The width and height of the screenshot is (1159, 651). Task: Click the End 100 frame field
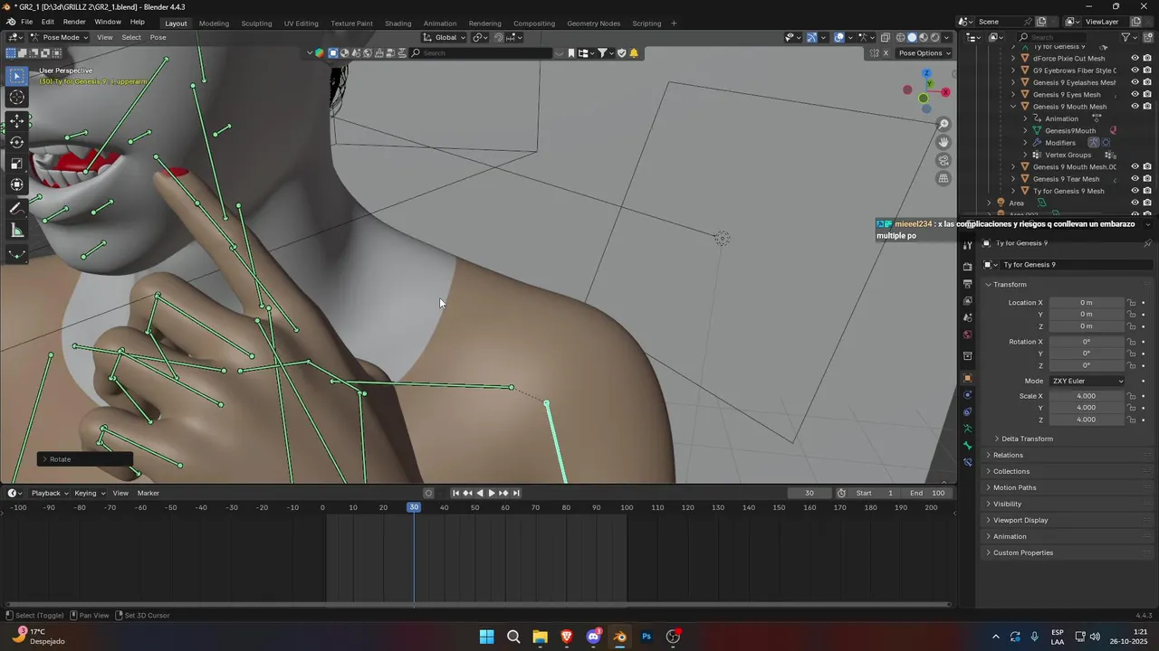pyautogui.click(x=928, y=493)
